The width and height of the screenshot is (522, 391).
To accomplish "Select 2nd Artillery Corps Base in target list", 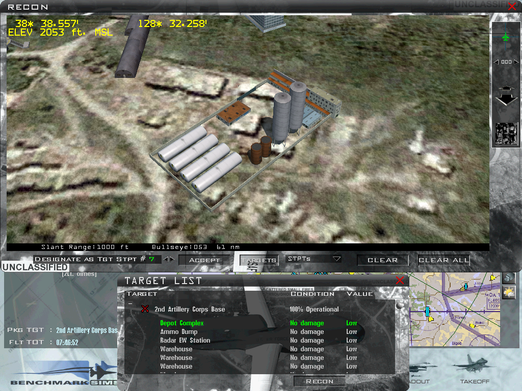I will 190,309.
